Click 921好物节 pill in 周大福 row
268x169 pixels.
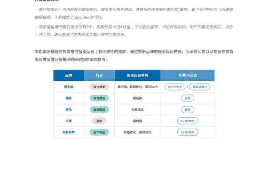click(x=175, y=87)
